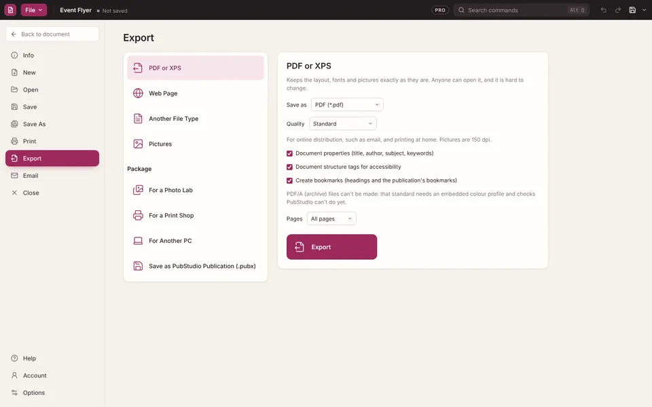Open the Pages All pages dropdown
Screen dimensions: 652x407
tap(331, 218)
